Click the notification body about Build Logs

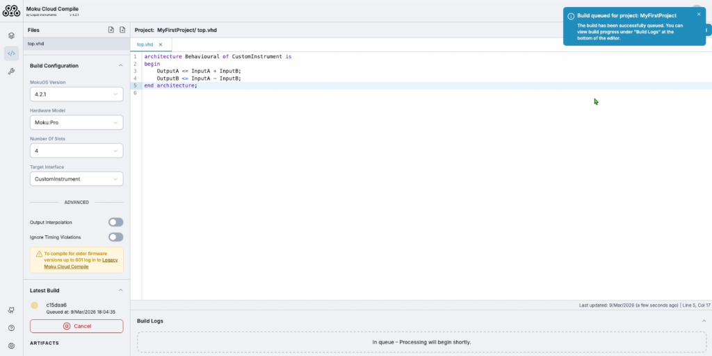[629, 32]
